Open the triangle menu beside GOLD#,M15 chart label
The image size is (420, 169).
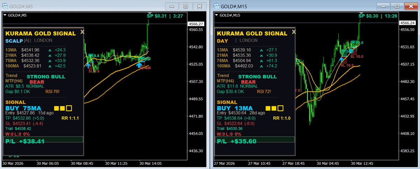216,15
